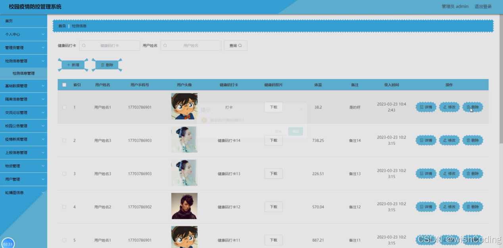This screenshot has width=503, height=248.
Task: Click the batch 删除 button above the table
Action: pyautogui.click(x=107, y=65)
